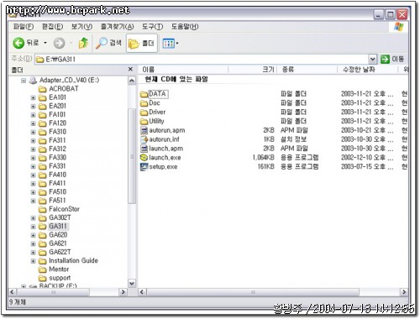
Task: Open the Back history dropdown arrow
Action: pyautogui.click(x=45, y=43)
